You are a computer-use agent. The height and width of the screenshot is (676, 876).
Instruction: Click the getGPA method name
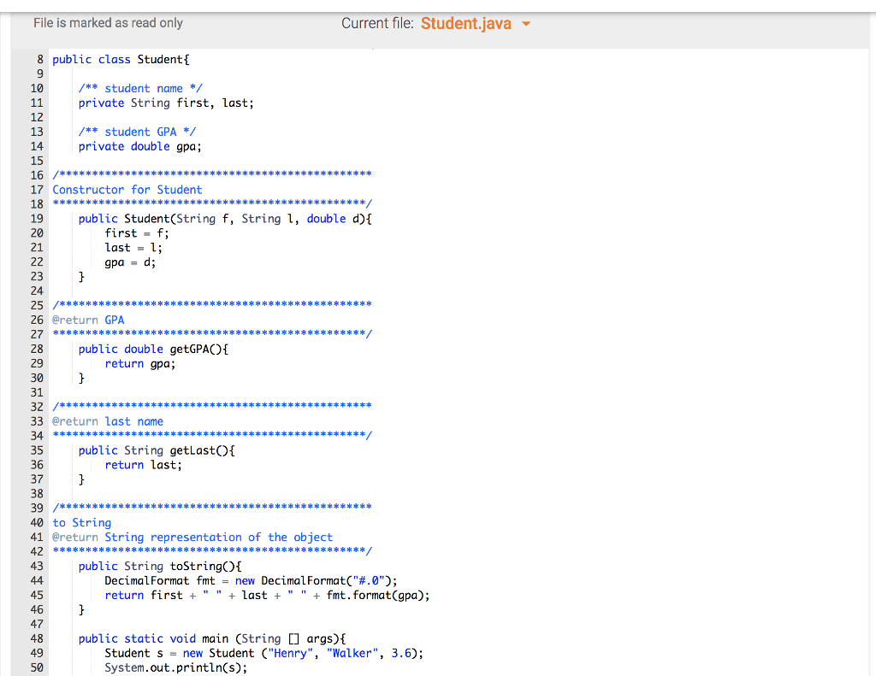tap(190, 349)
